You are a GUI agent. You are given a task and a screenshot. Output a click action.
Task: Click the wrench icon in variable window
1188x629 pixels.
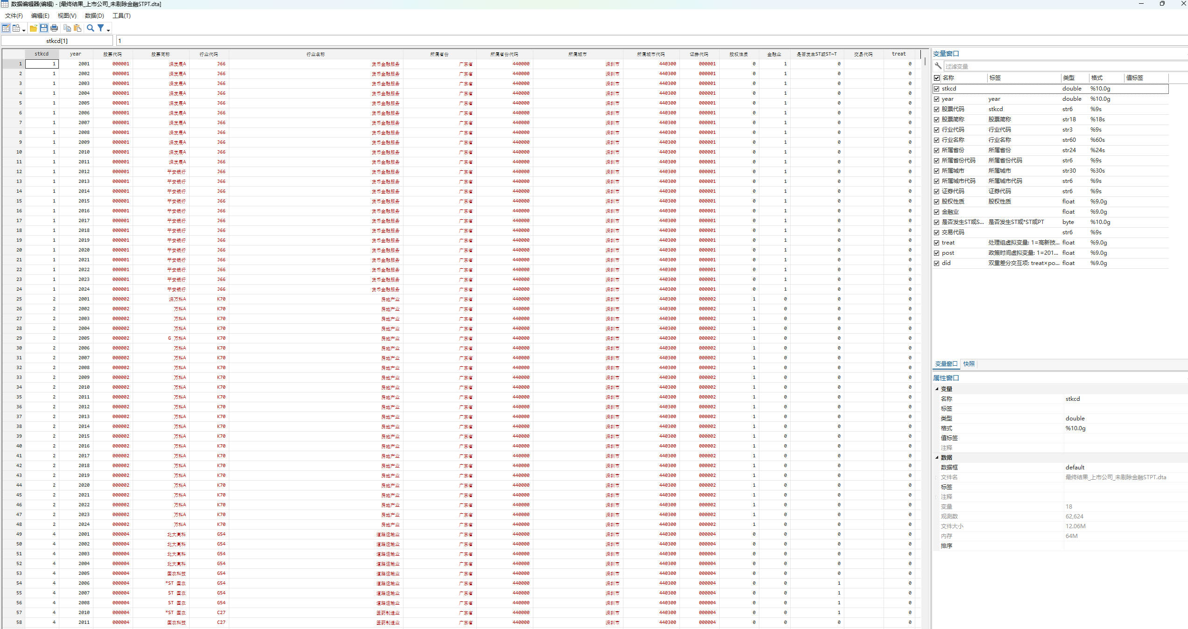point(938,66)
